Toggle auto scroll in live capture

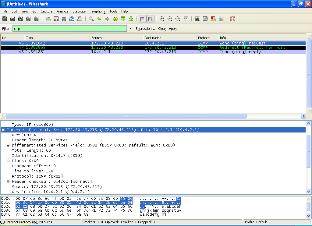click(151, 19)
